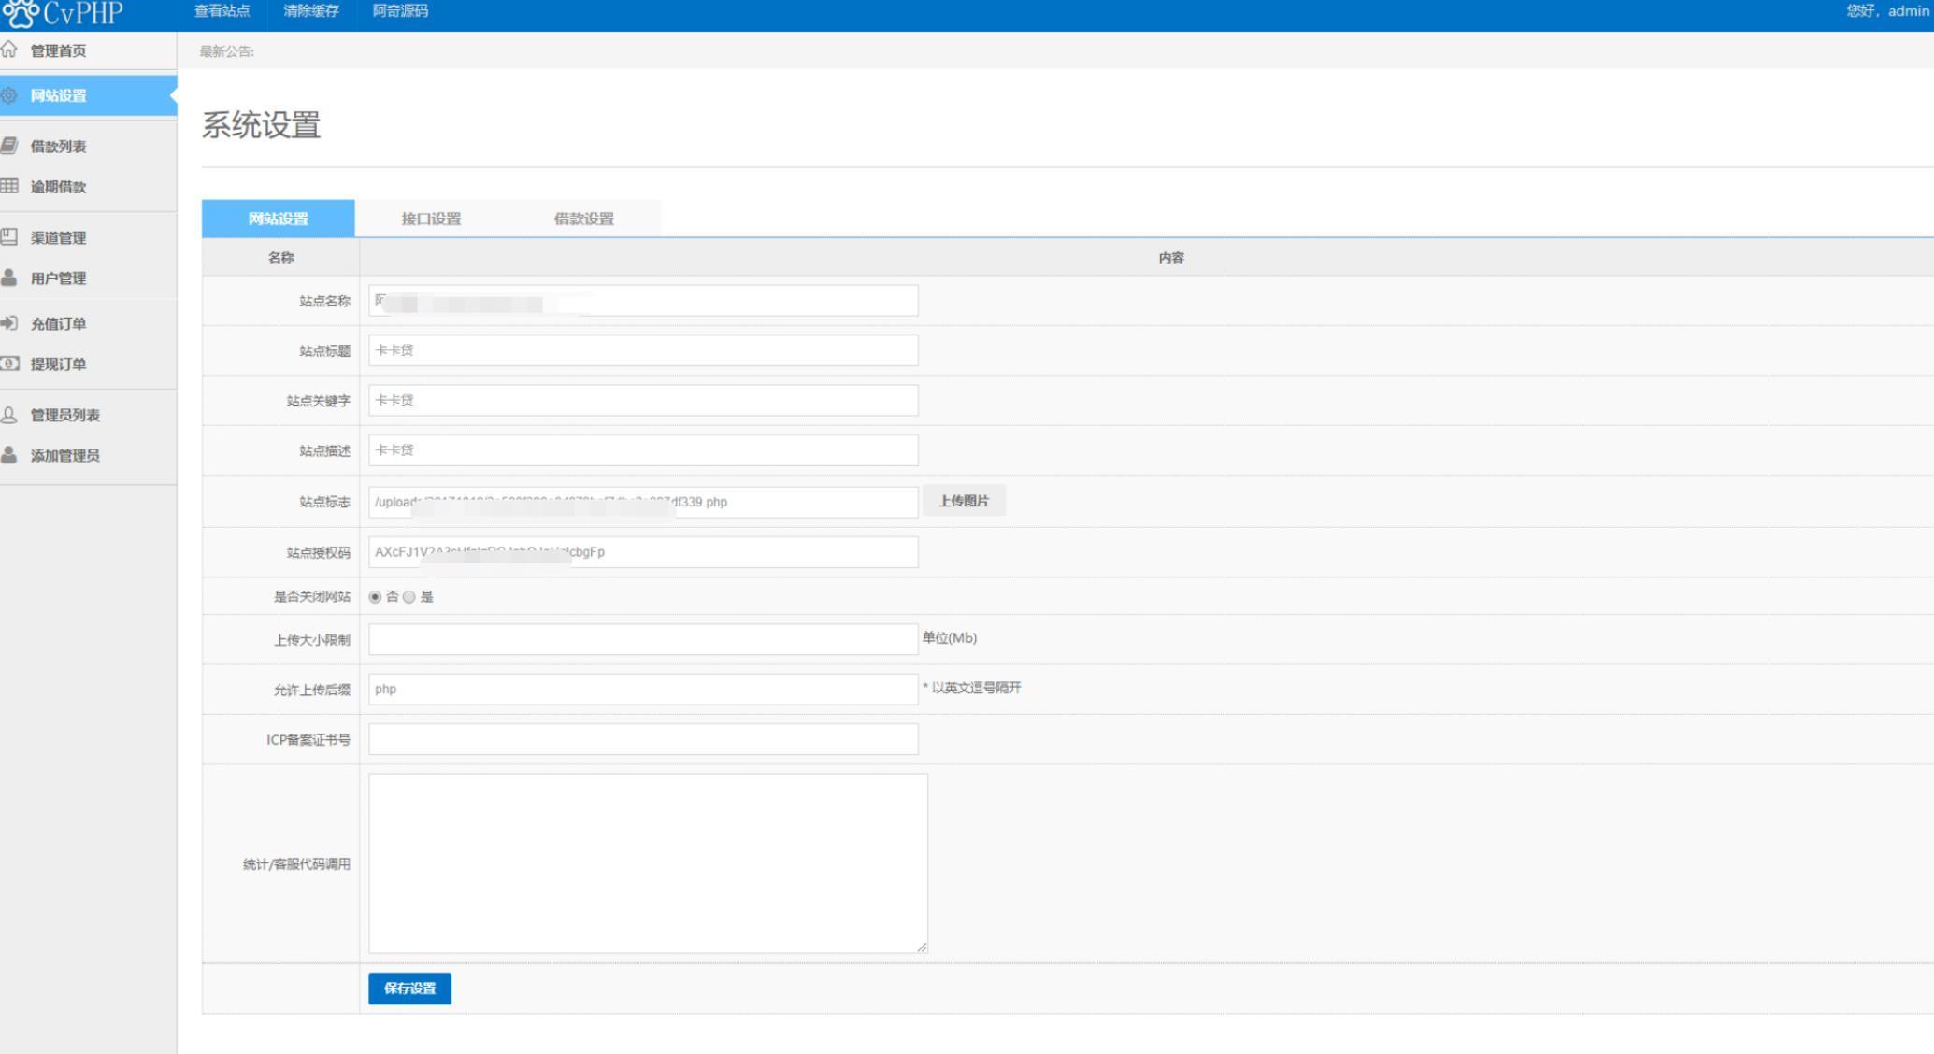Screen dimensions: 1934x1054
Task: Open 渠道管理 in the sidebar
Action: pyautogui.click(x=58, y=238)
